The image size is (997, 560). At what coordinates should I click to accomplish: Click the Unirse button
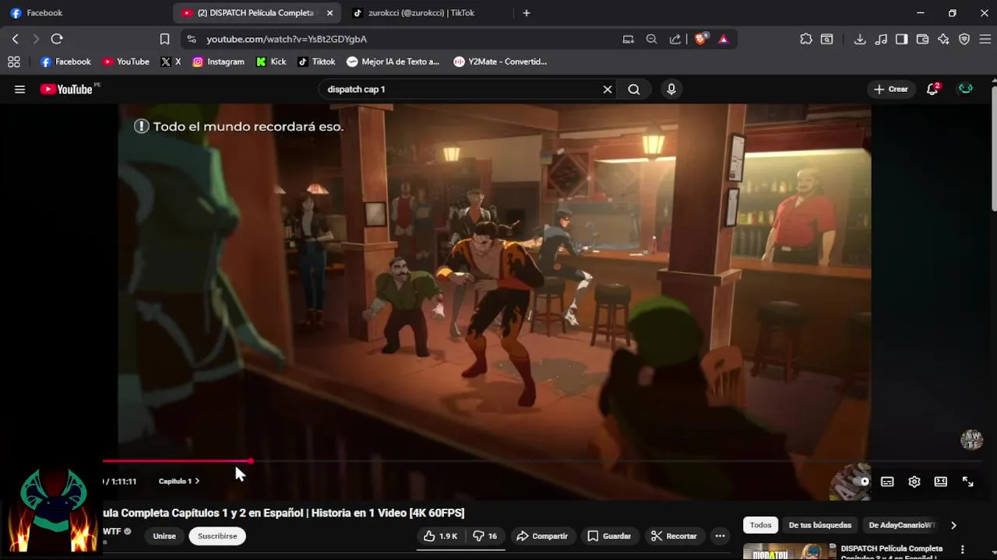tap(164, 536)
